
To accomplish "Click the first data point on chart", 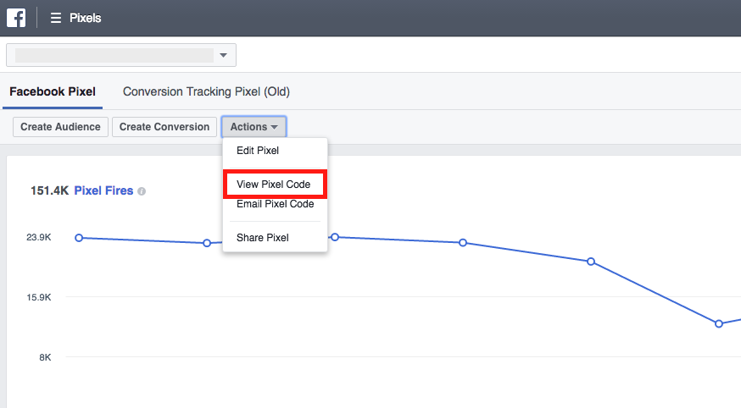I will click(79, 238).
